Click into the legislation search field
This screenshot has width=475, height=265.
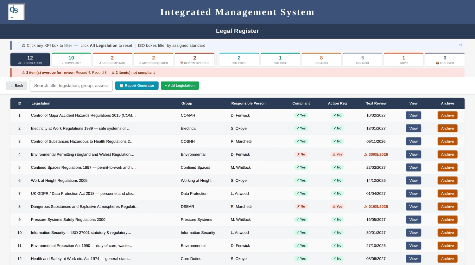[71, 86]
